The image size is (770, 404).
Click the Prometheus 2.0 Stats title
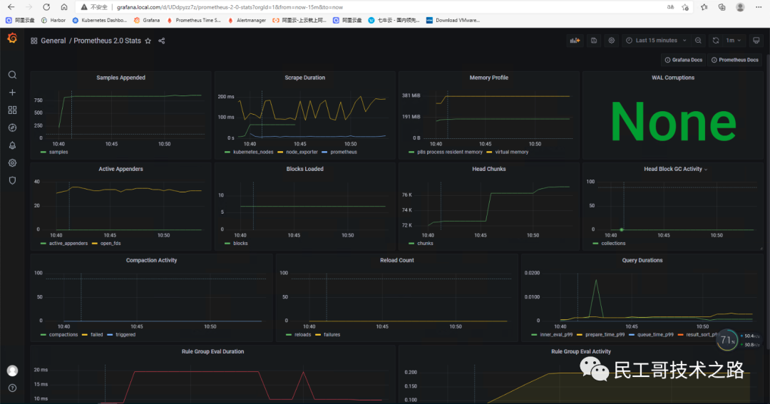point(107,41)
